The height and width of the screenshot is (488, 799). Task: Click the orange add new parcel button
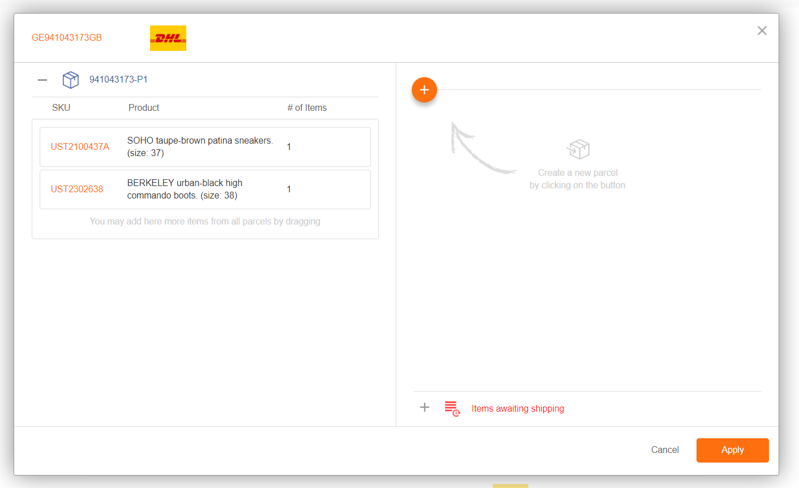pyautogui.click(x=424, y=90)
